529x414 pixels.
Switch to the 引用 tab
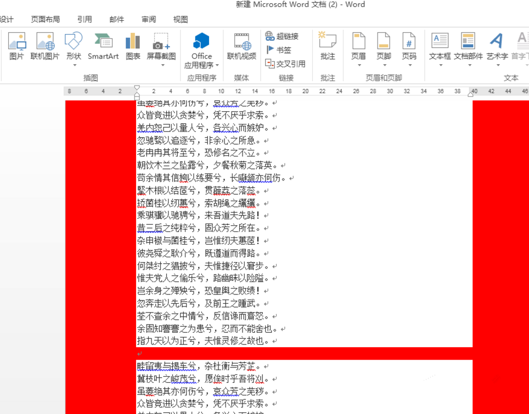pyautogui.click(x=85, y=20)
